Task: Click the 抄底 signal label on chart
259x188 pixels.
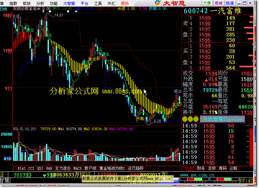Action: [x=140, y=119]
